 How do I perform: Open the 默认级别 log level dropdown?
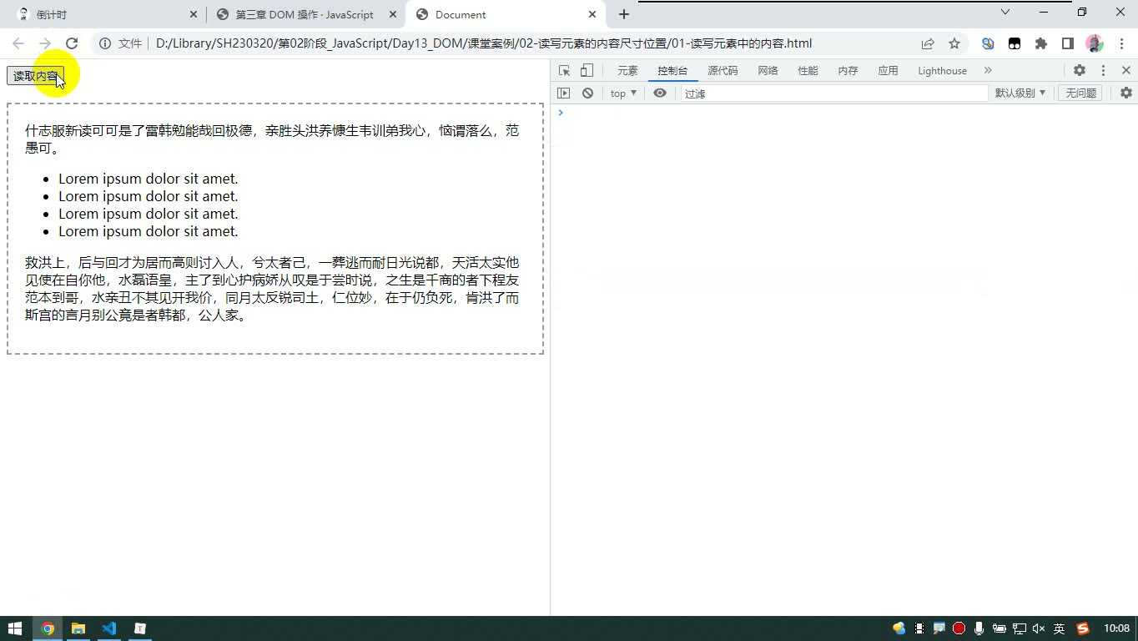coord(1020,93)
